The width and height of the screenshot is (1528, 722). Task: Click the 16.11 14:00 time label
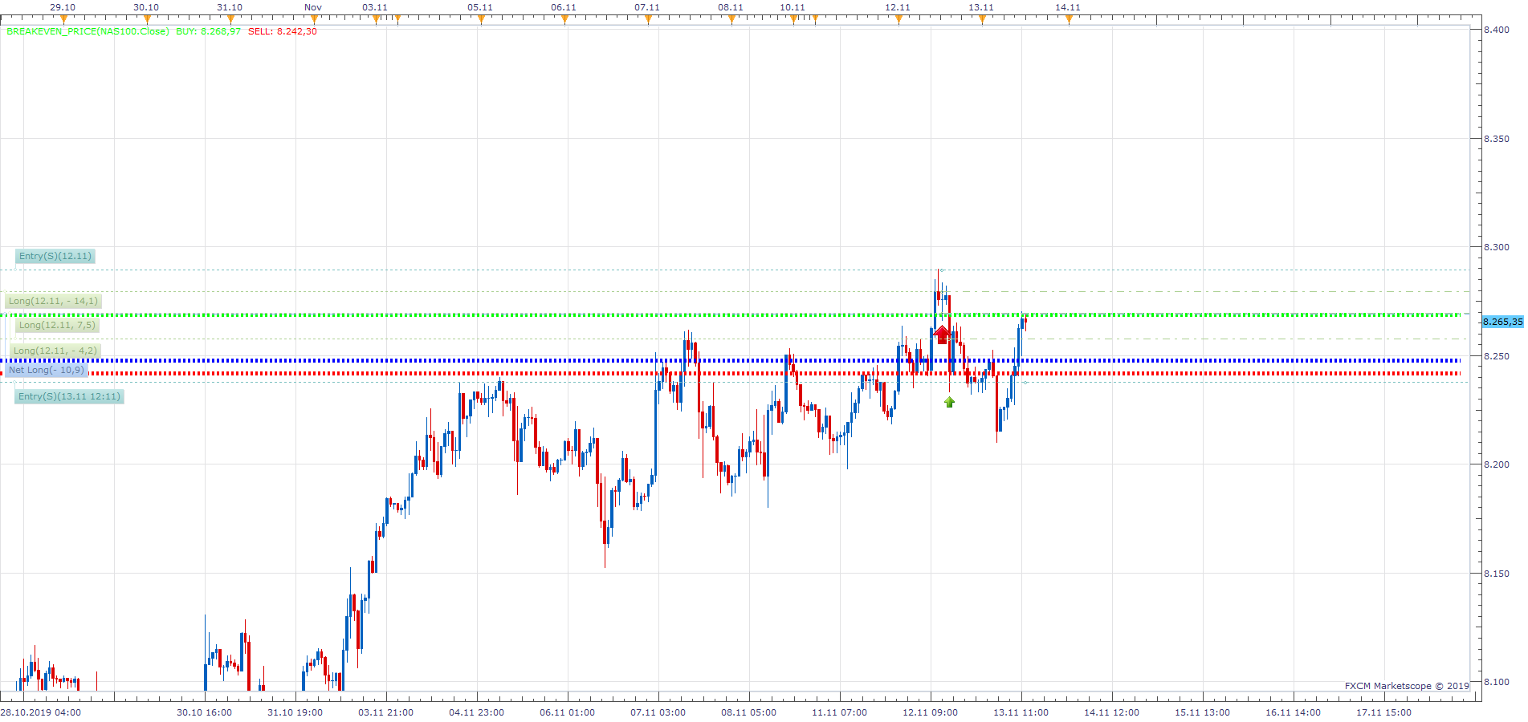click(1294, 712)
